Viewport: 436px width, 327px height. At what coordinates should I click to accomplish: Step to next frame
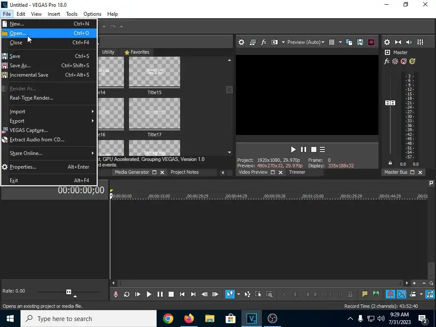coord(215,294)
